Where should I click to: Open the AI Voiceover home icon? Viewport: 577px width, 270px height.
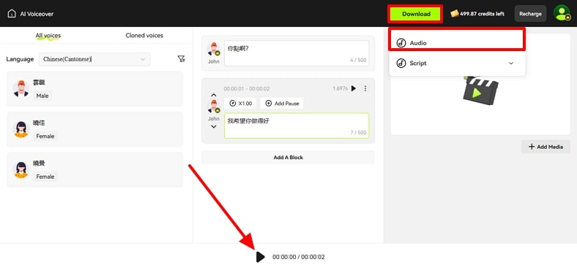tap(12, 14)
